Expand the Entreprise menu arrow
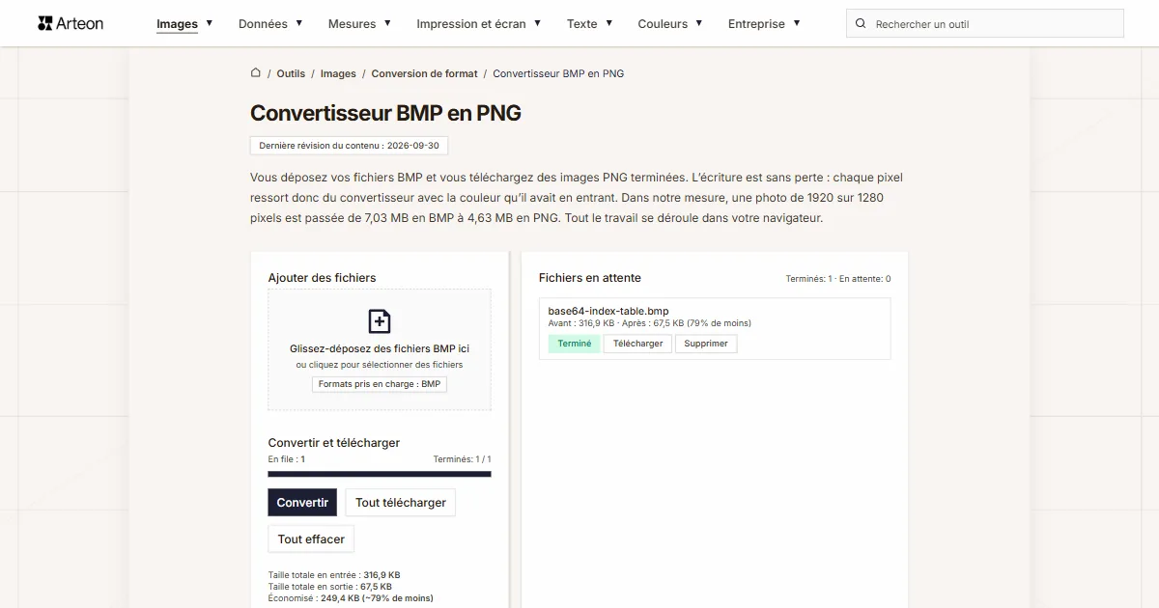The width and height of the screenshot is (1159, 608). pyautogui.click(x=797, y=22)
